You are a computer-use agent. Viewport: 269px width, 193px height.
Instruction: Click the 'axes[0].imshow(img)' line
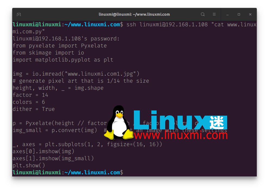[43, 151]
